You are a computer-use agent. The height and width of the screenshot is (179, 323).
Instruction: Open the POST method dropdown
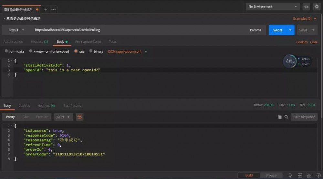(x=17, y=30)
